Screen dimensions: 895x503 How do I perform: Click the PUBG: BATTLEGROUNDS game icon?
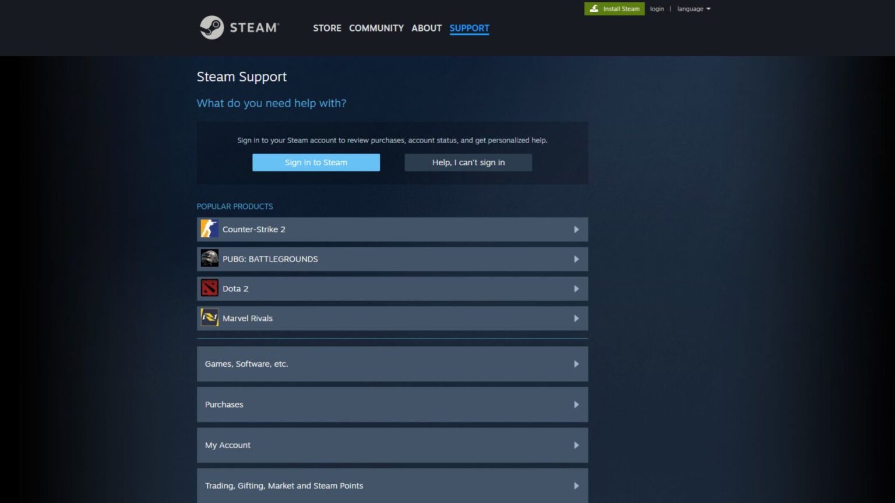pyautogui.click(x=209, y=258)
